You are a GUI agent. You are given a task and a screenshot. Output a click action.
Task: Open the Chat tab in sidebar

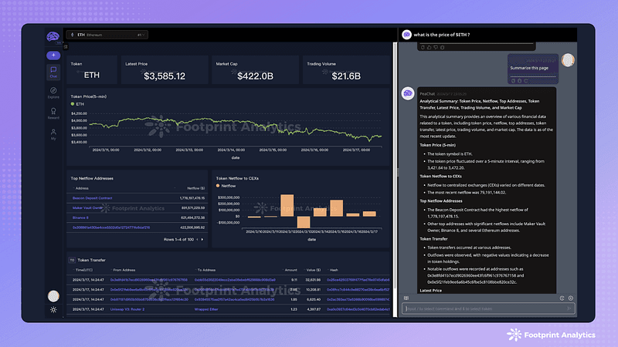(53, 72)
